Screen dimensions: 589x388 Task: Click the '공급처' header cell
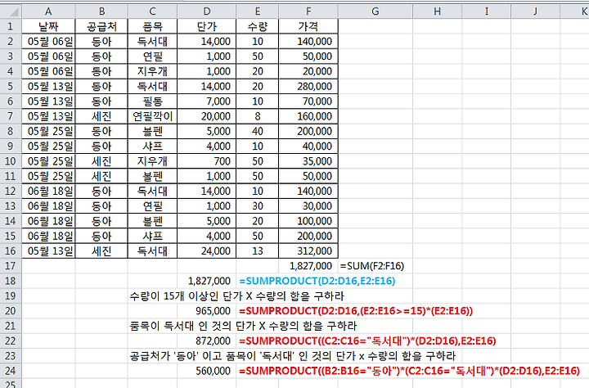[x=101, y=26]
